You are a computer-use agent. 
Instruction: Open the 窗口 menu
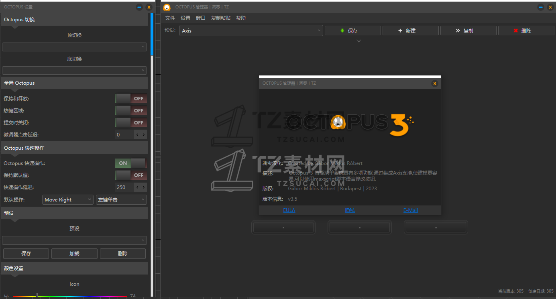pos(201,18)
